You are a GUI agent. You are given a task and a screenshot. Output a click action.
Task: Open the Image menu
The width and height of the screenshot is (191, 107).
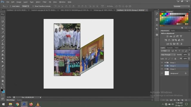(19, 2)
